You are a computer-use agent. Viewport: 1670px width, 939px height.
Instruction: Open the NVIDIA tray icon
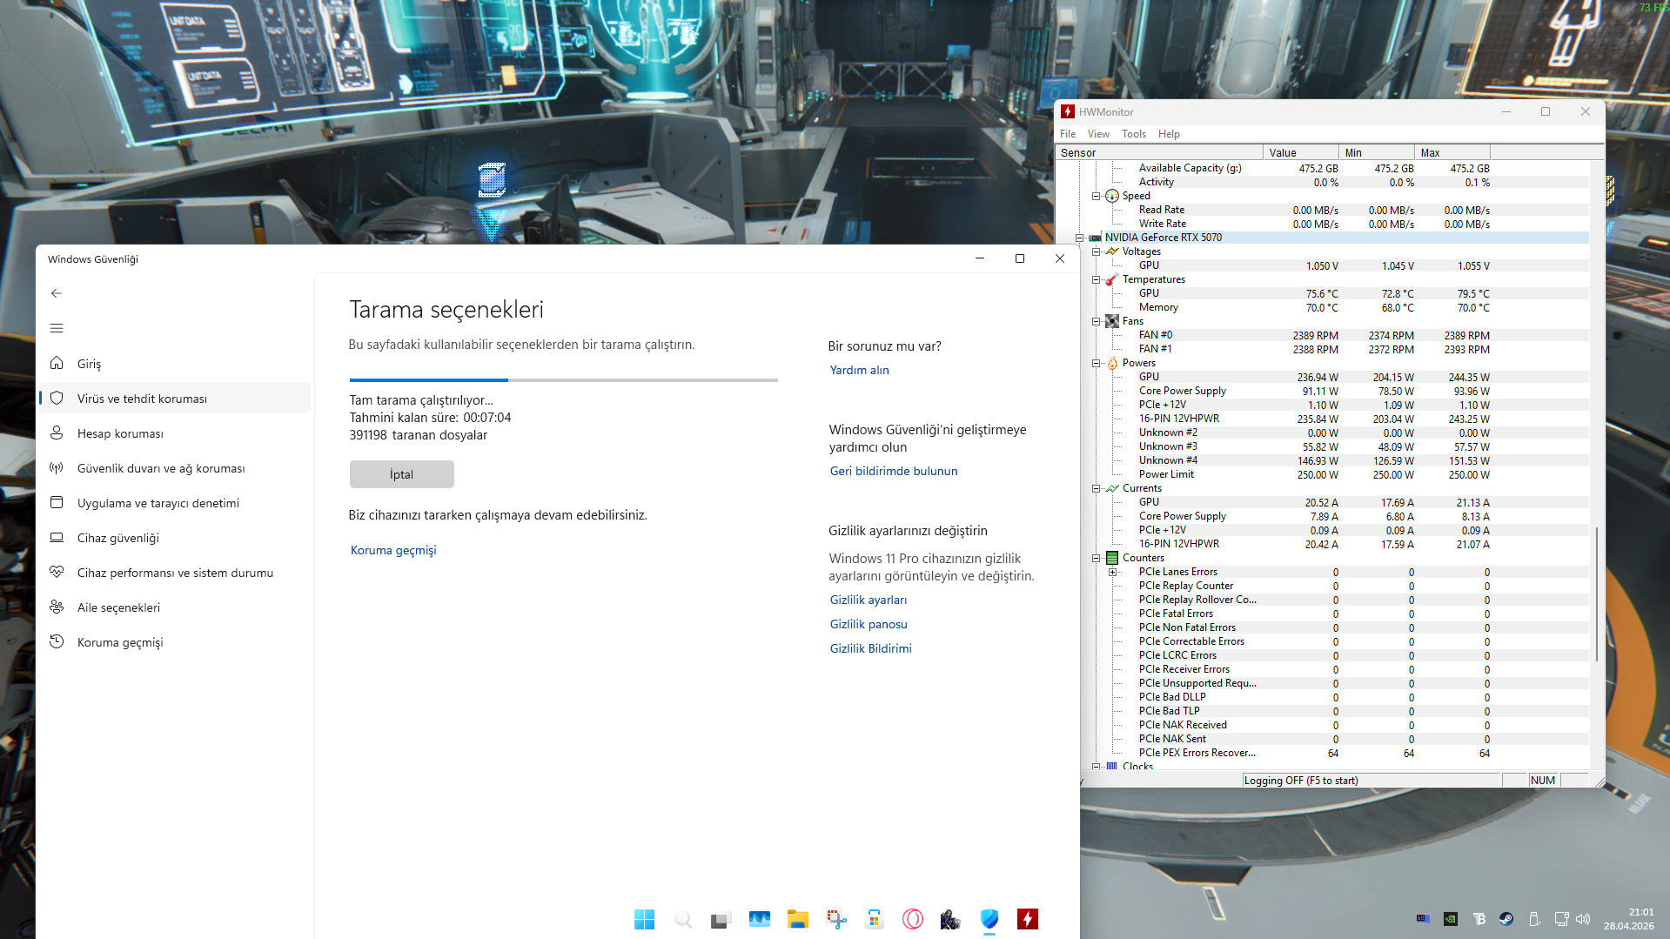pyautogui.click(x=1451, y=919)
